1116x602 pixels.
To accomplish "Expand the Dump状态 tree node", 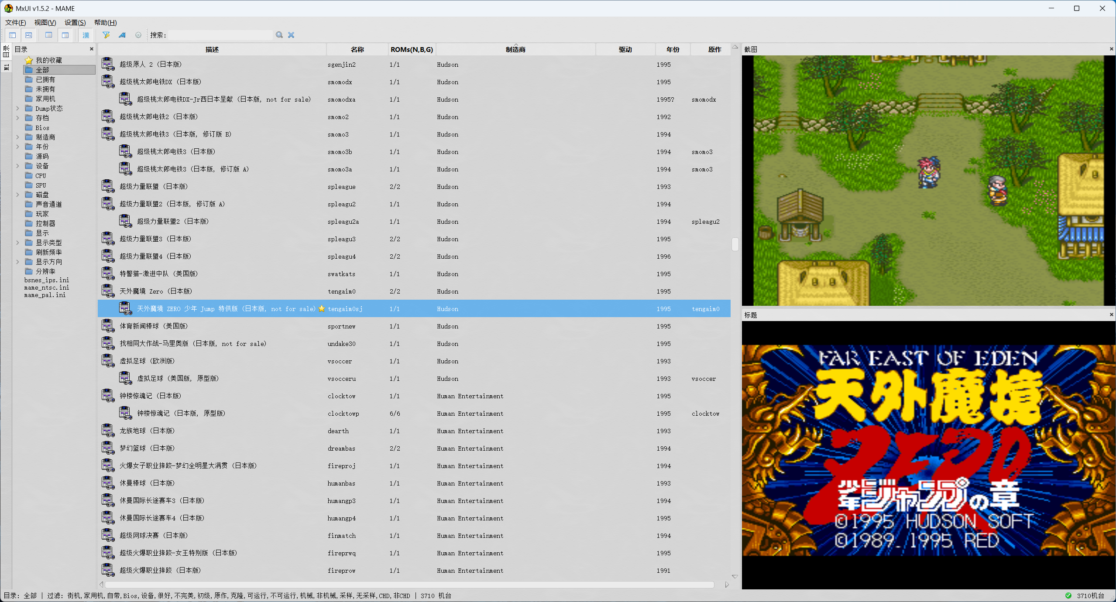I will (x=17, y=108).
